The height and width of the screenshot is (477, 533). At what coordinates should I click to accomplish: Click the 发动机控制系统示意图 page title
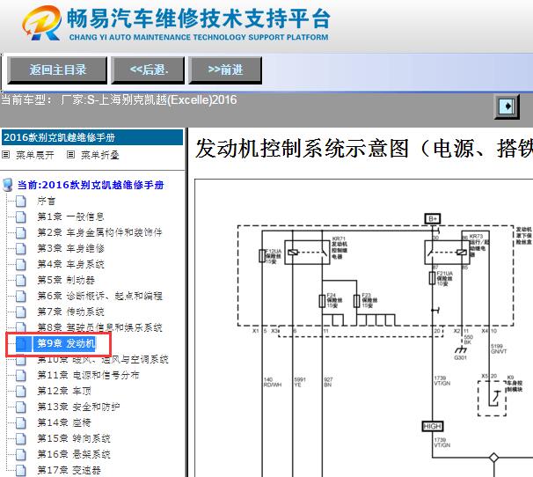pos(364,149)
